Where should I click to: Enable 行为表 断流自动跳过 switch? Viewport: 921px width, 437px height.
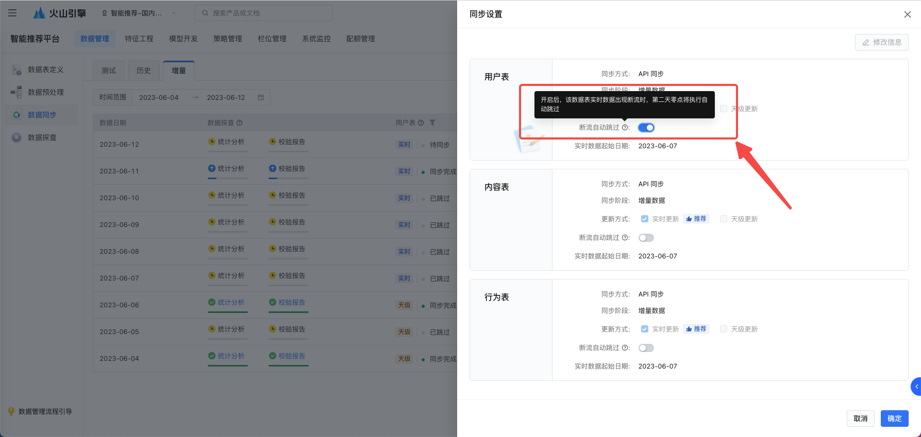pos(646,348)
